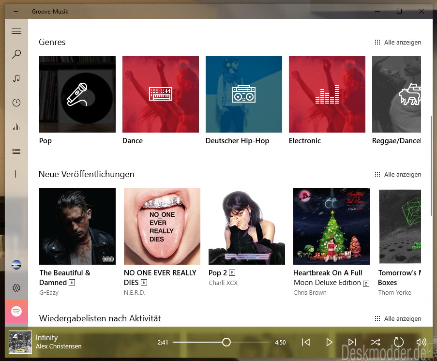This screenshot has width=437, height=361.
Task: Open NO ONE EVER REALLY DIES album cover
Action: (x=162, y=226)
